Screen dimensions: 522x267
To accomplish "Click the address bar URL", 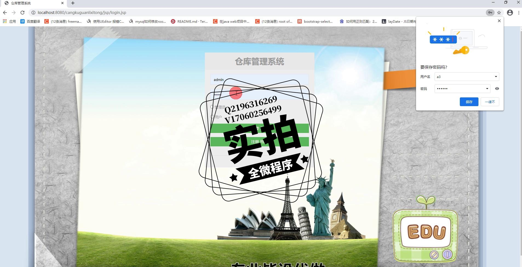I will click(82, 13).
